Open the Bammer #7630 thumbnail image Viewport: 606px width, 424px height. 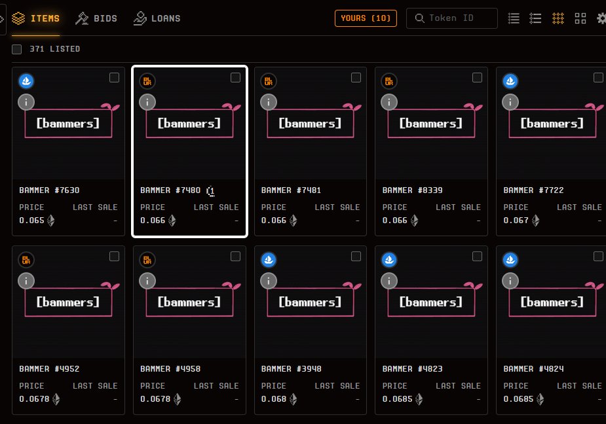tap(68, 124)
